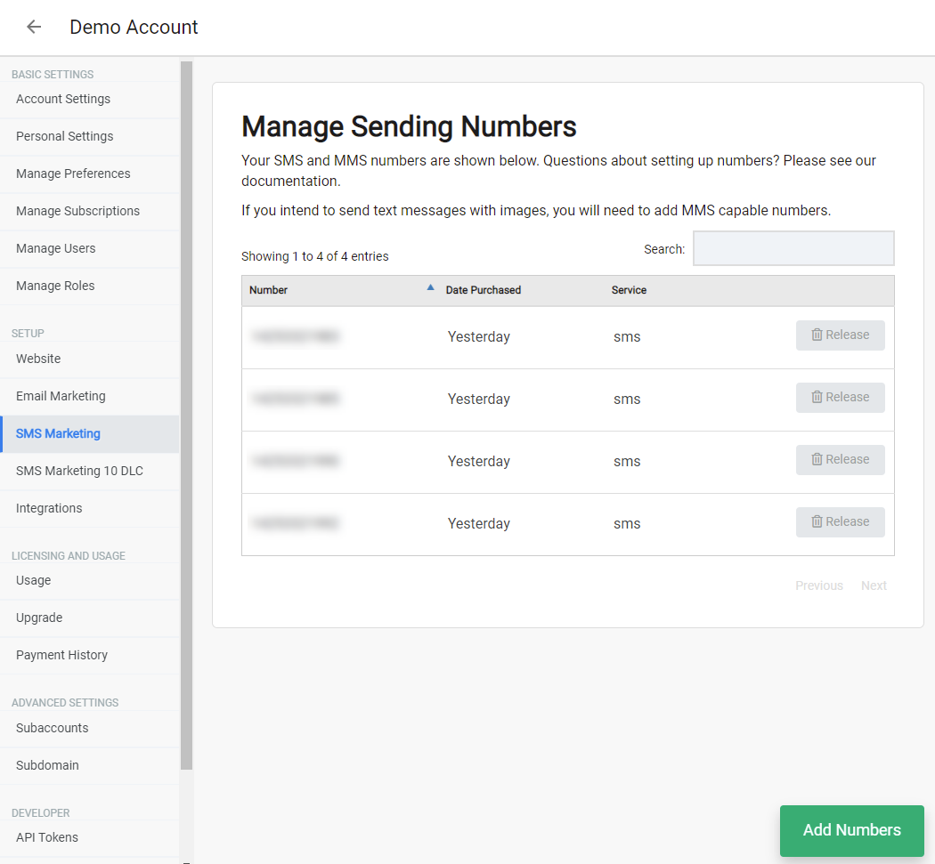Select the SMS Marketing sidebar item
This screenshot has height=864, width=935.
pos(89,434)
